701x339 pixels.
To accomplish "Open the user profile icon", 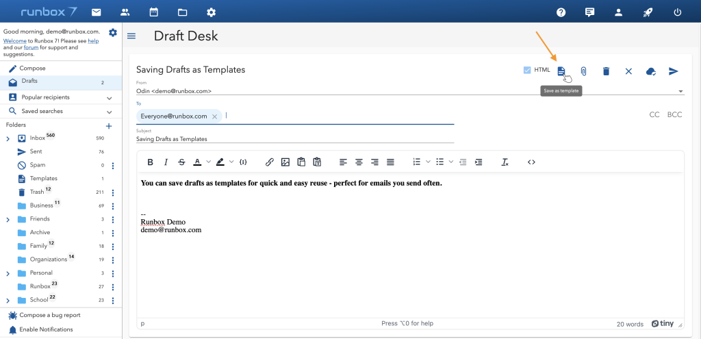I will tap(619, 12).
